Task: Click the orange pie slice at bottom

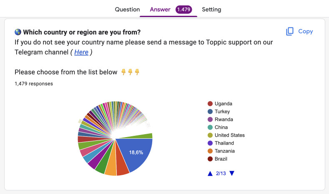Action: pos(111,165)
